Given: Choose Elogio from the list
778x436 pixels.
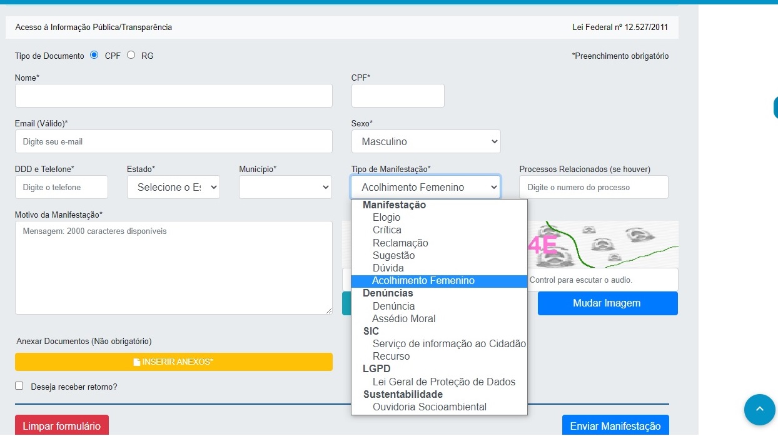Looking at the screenshot, I should coord(386,218).
